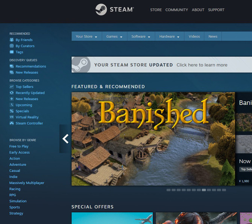
Task: Browse Strategy genre
Action: click(x=16, y=213)
